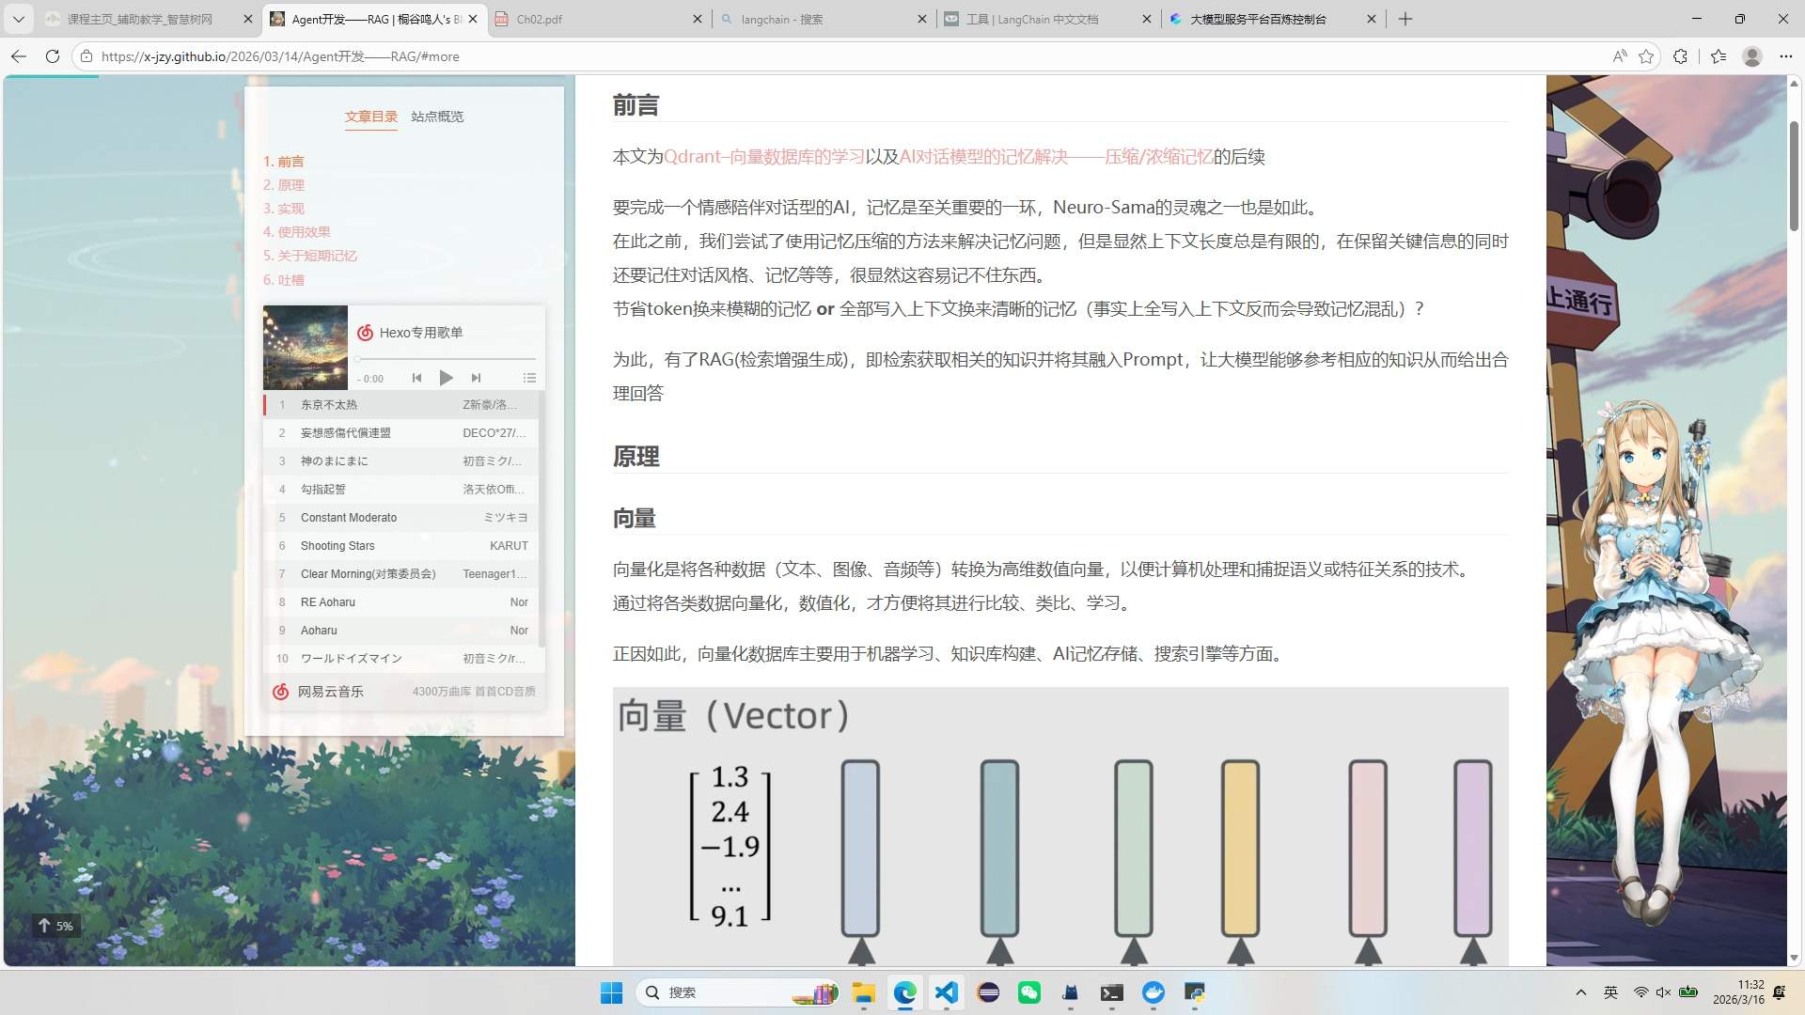
Task: Show hidden system tray icons
Action: 1580,992
